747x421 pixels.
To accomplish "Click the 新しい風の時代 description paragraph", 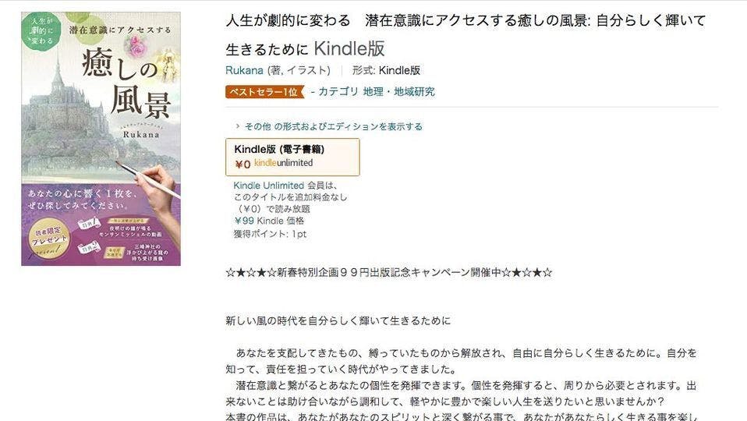I will (x=338, y=320).
